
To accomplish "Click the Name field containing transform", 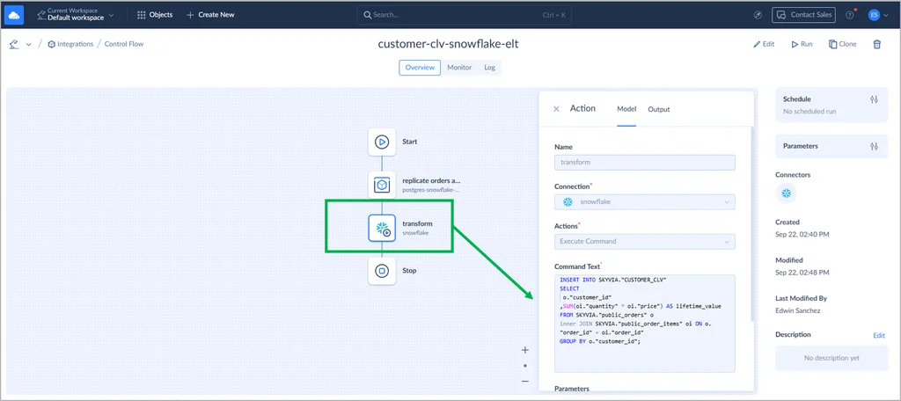I will click(x=645, y=163).
